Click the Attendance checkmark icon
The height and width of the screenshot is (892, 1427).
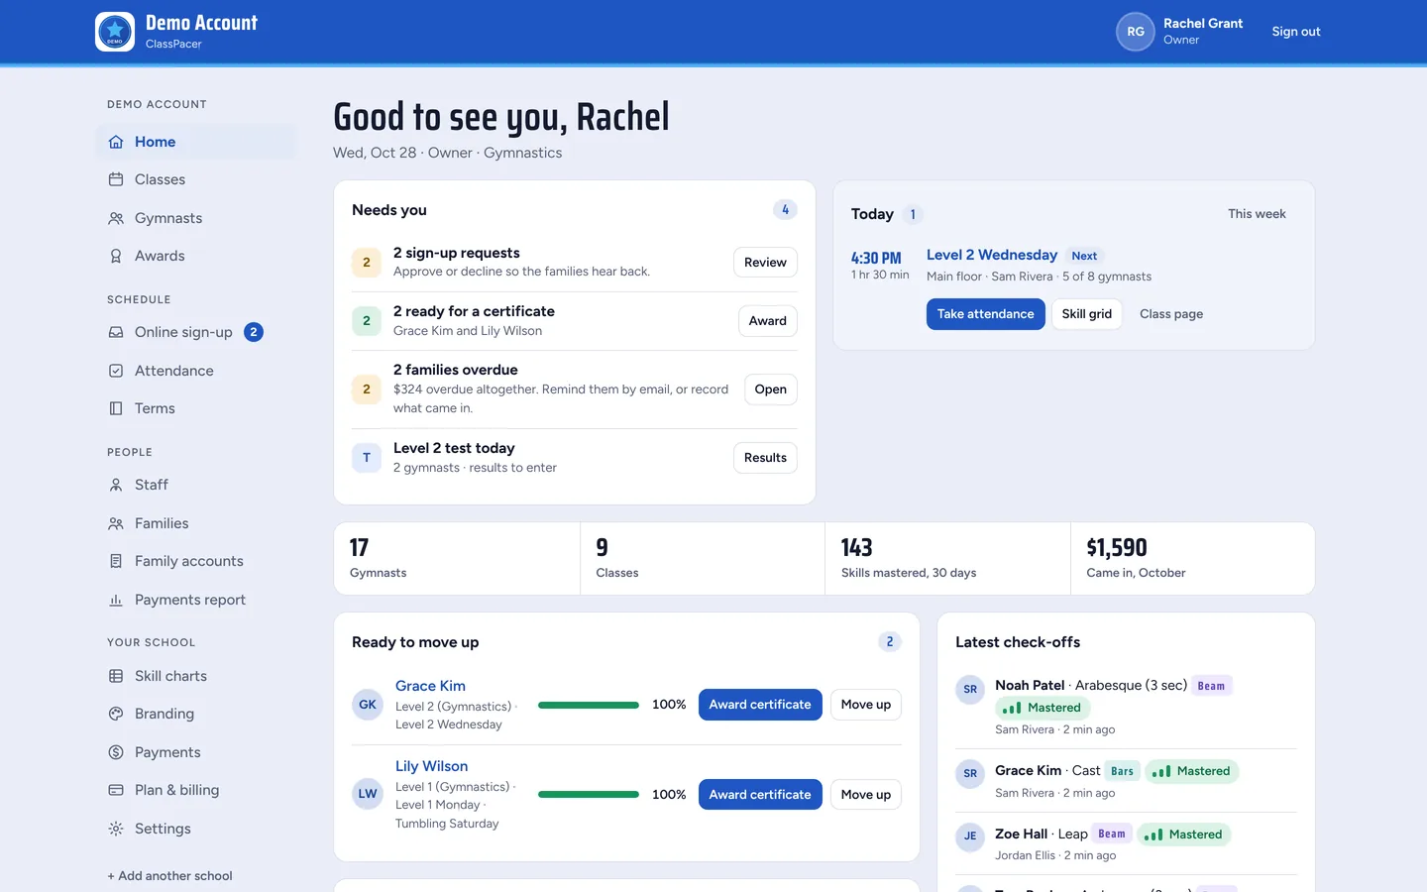116,371
